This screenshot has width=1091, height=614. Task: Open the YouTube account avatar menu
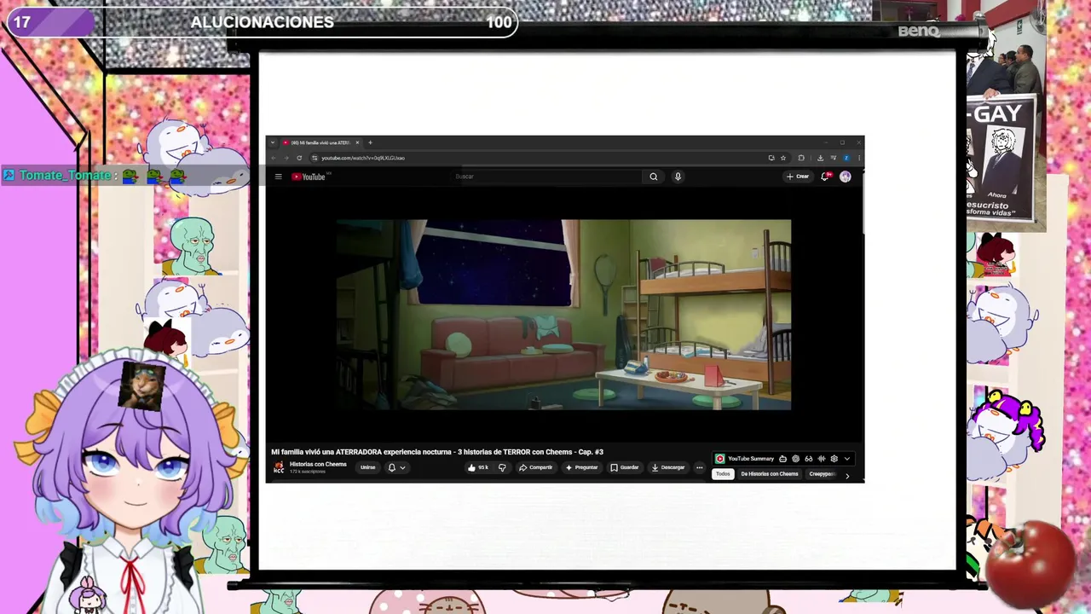click(846, 177)
